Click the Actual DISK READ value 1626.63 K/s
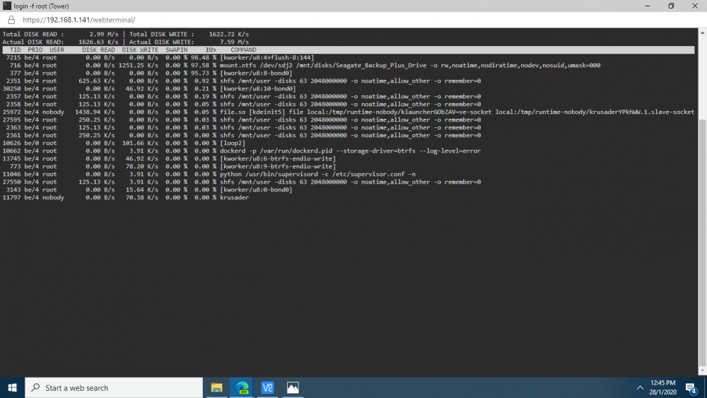This screenshot has width=707, height=398. [x=98, y=42]
